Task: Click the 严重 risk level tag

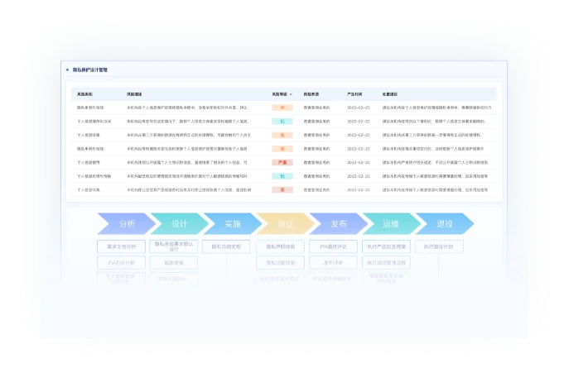Action: (x=282, y=163)
